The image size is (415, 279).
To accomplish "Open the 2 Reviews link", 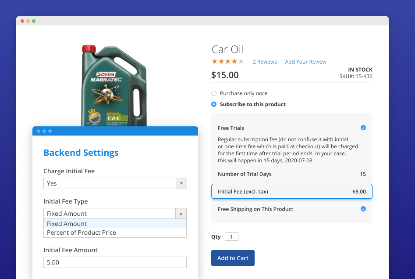I will (265, 62).
